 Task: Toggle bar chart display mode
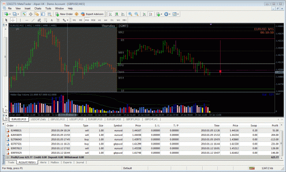click(110, 14)
